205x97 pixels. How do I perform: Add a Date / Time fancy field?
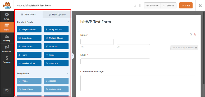pyautogui.click(x=29, y=89)
